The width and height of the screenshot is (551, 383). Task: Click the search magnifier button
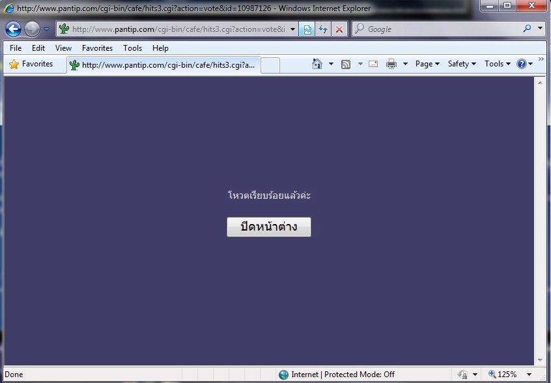click(x=527, y=29)
